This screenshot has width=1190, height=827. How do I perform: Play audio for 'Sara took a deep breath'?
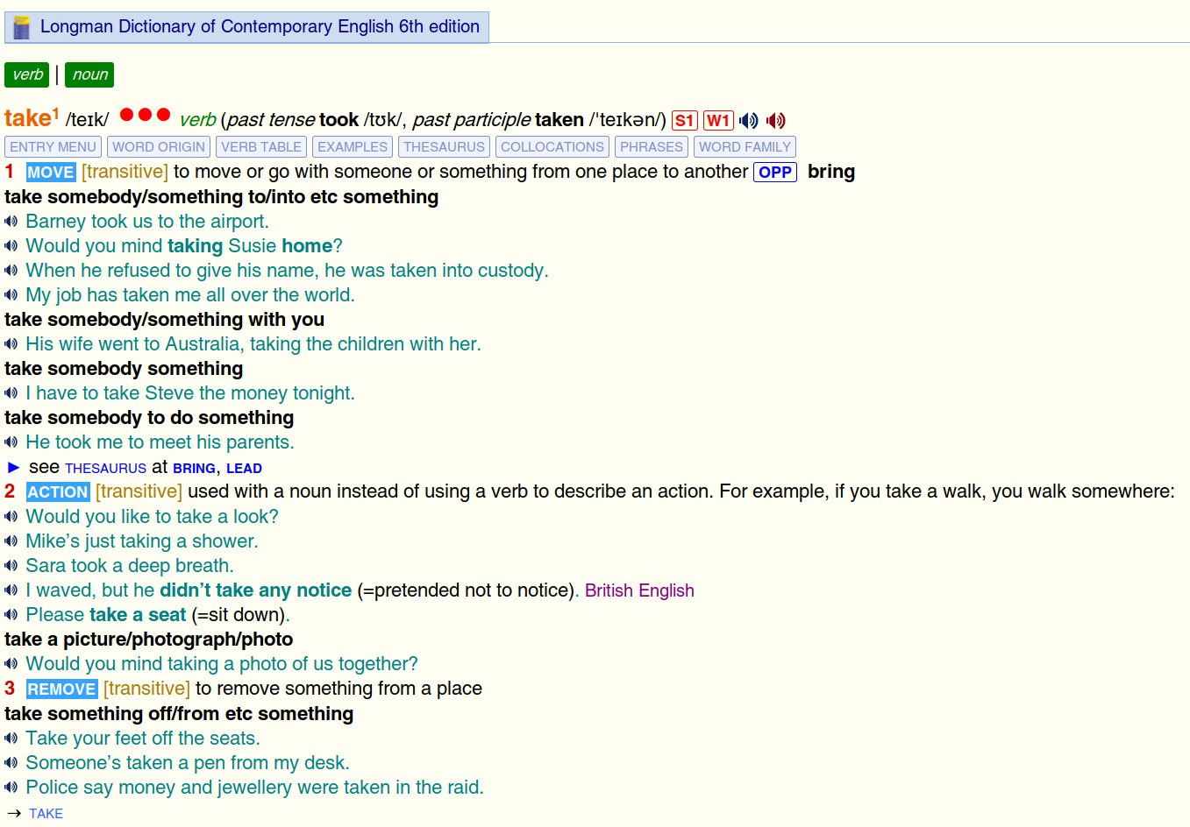[x=11, y=566]
